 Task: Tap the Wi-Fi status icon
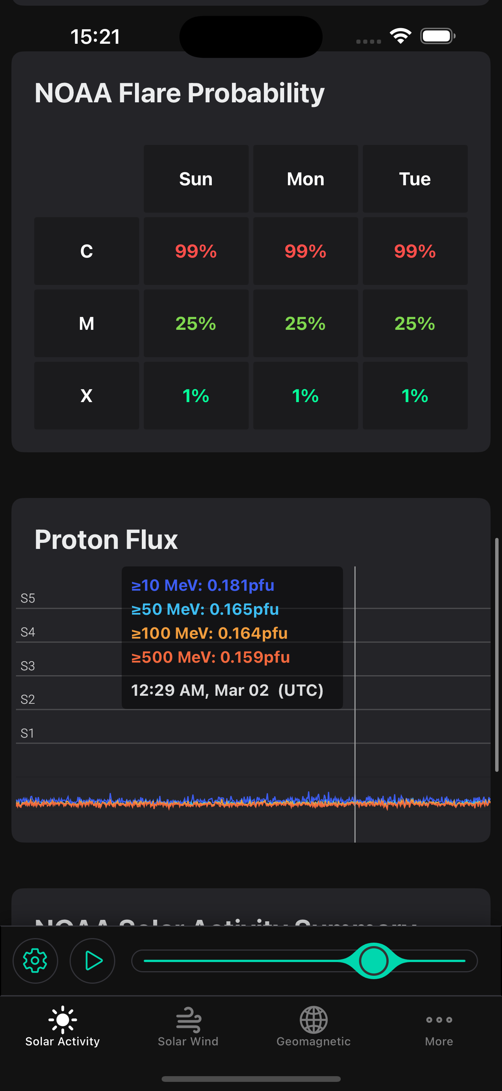point(400,36)
